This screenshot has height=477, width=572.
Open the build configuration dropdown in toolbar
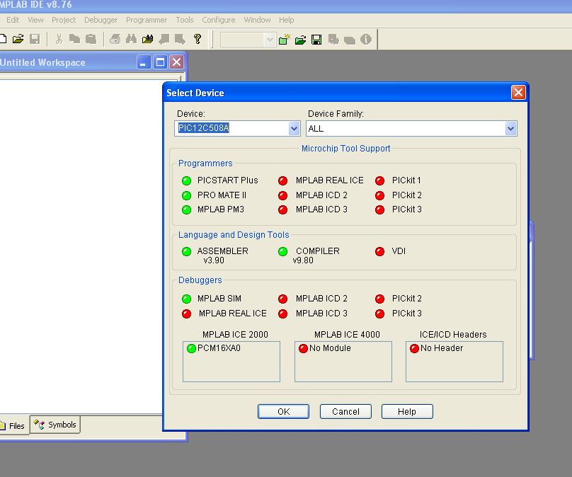click(x=270, y=40)
